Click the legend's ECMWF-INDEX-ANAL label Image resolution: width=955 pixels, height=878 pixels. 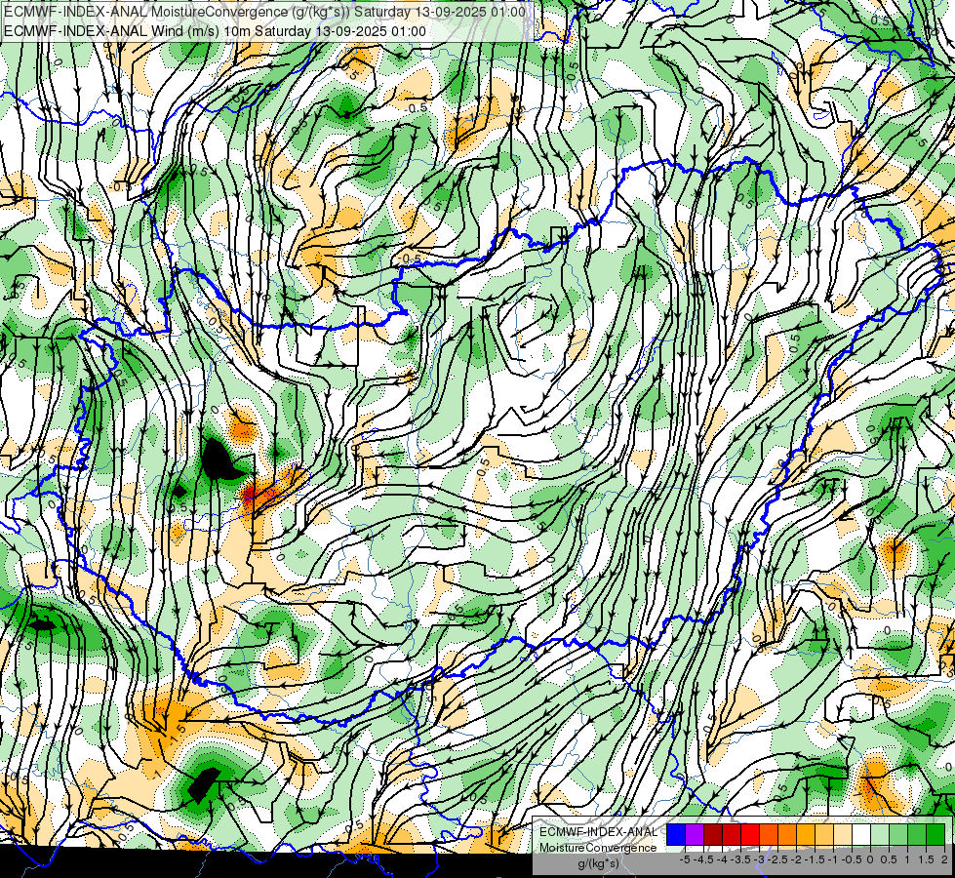click(599, 832)
